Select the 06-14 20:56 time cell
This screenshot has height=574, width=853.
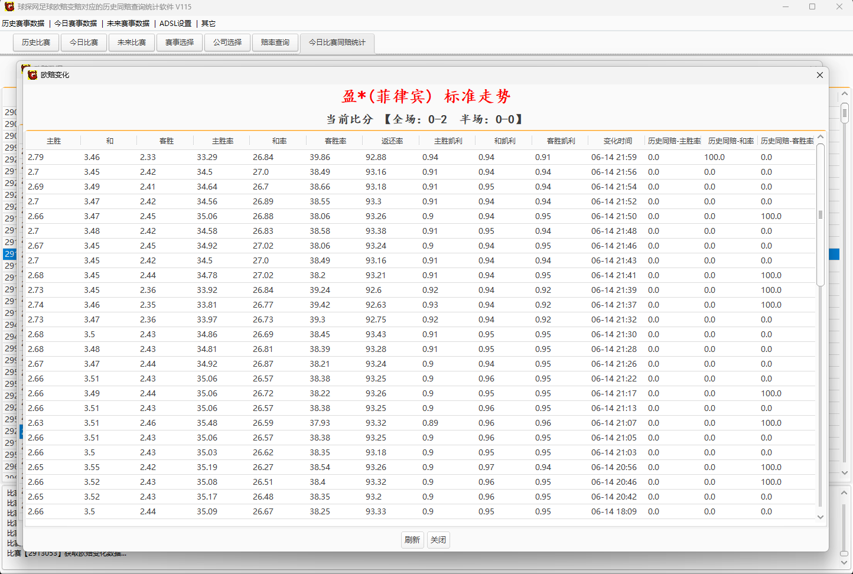point(614,467)
